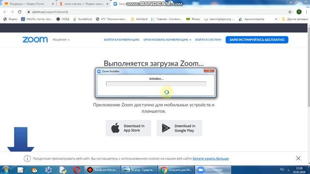Expand the hidden bookmarks chevron
The height and width of the screenshot is (174, 310).
276,19
